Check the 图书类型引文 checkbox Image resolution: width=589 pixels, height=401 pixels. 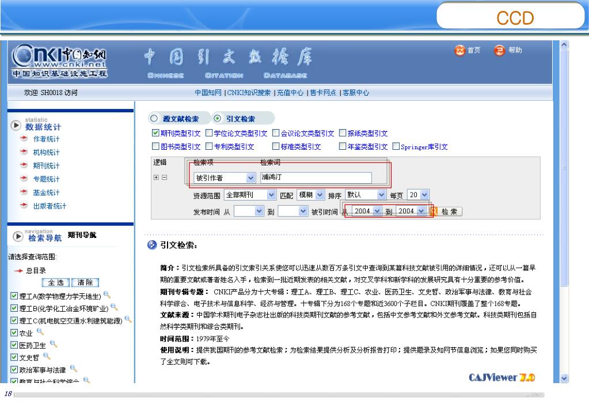click(155, 146)
